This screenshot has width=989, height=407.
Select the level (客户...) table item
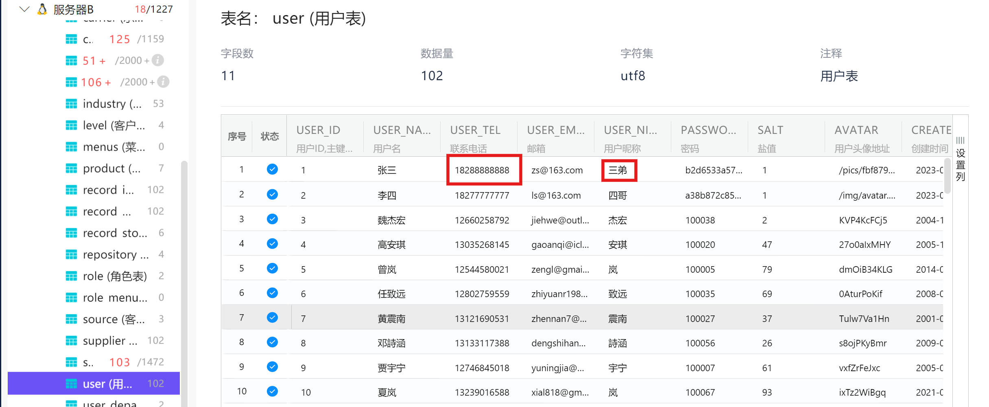click(x=114, y=125)
